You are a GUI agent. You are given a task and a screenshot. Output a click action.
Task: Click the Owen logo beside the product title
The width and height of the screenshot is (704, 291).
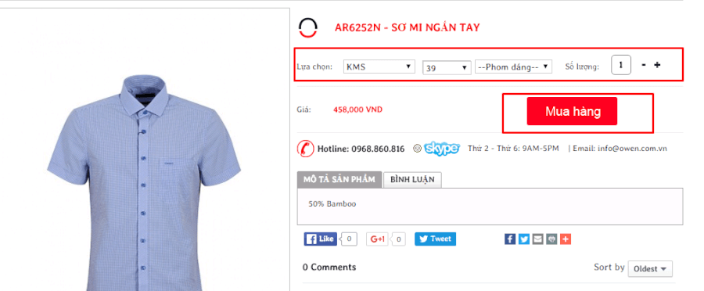[x=308, y=27]
